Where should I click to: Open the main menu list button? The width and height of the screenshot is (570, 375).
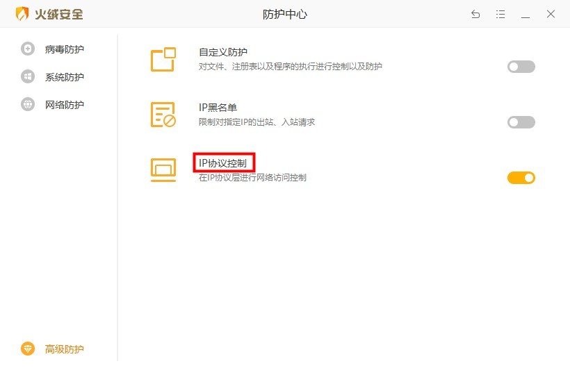[x=500, y=14]
